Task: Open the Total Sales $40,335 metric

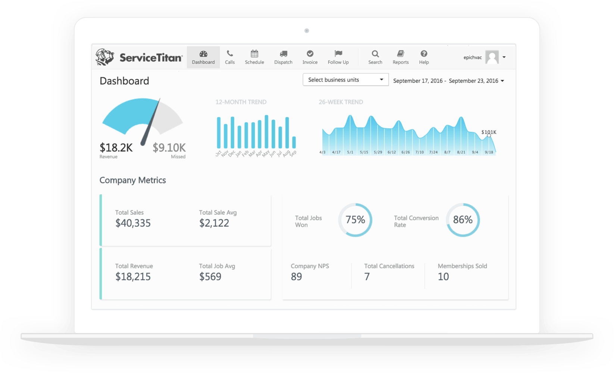Action: click(x=133, y=223)
